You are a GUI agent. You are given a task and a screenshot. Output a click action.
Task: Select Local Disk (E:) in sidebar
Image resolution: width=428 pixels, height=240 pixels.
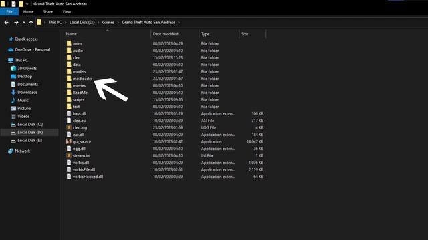click(29, 141)
